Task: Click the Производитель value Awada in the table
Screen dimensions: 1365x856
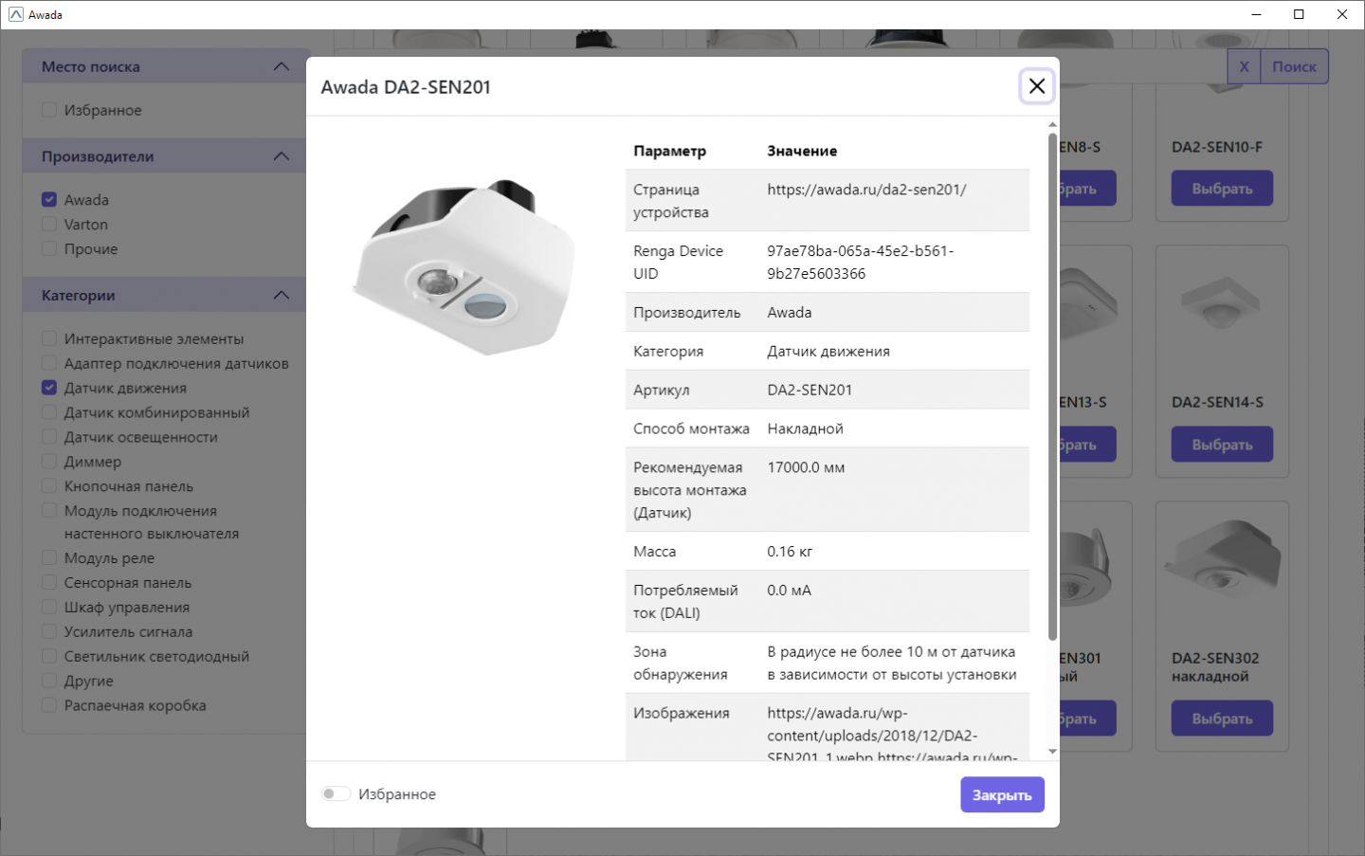Action: [x=790, y=312]
